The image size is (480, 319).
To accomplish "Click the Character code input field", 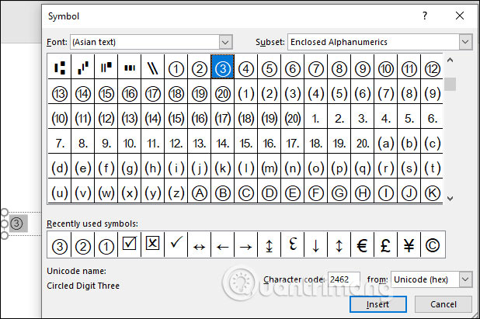I will click(343, 279).
